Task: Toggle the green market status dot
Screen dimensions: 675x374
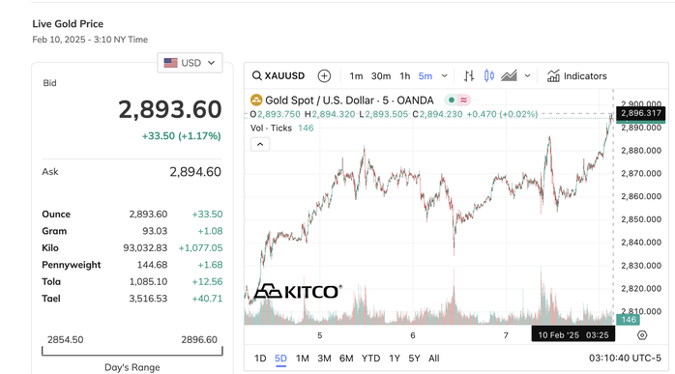Action: 452,101
